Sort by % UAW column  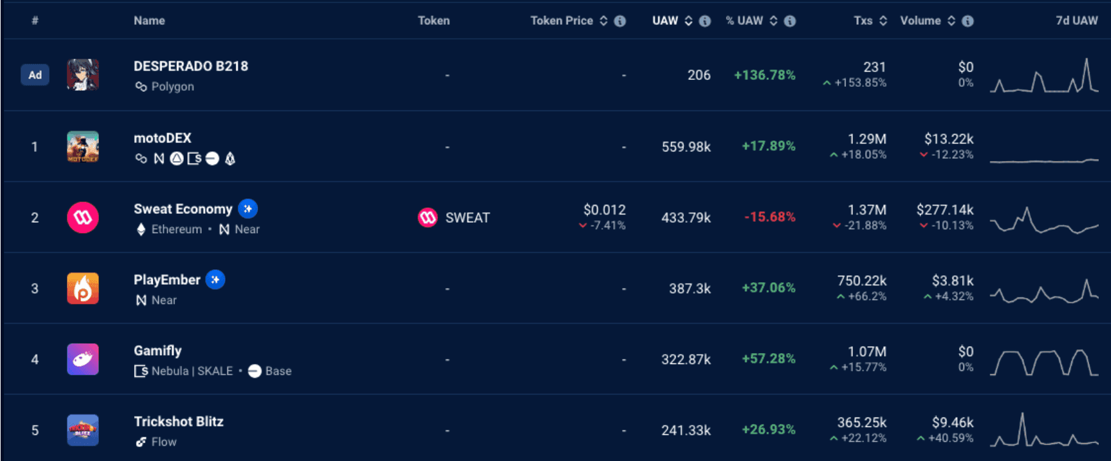pyautogui.click(x=773, y=21)
